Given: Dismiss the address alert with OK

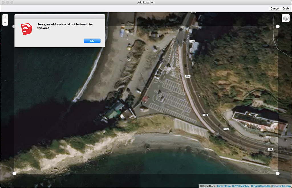Looking at the screenshot, I should point(92,40).
